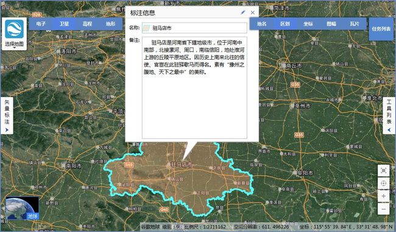Image resolution: width=396 pixels, height=232 pixels.
Task: Switch to 卫星 satellite layer
Action: click(x=64, y=24)
